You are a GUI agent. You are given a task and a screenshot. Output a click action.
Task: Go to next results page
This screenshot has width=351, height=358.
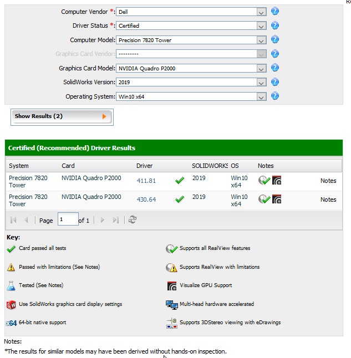coord(103,220)
